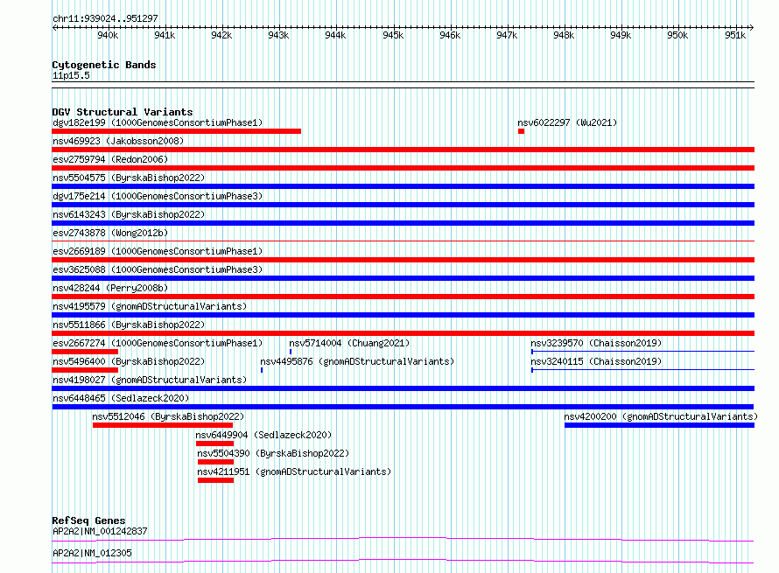The height and width of the screenshot is (573, 779).
Task: Click the DGV Structural Variants track title
Action: [x=123, y=112]
